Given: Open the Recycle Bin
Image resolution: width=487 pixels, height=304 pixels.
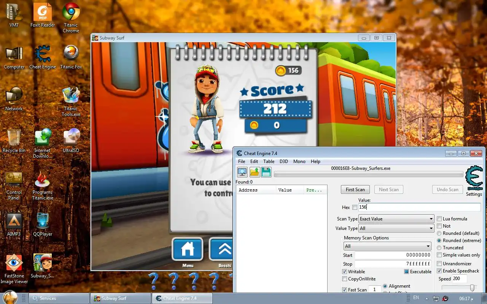Looking at the screenshot, I should click(14, 141).
